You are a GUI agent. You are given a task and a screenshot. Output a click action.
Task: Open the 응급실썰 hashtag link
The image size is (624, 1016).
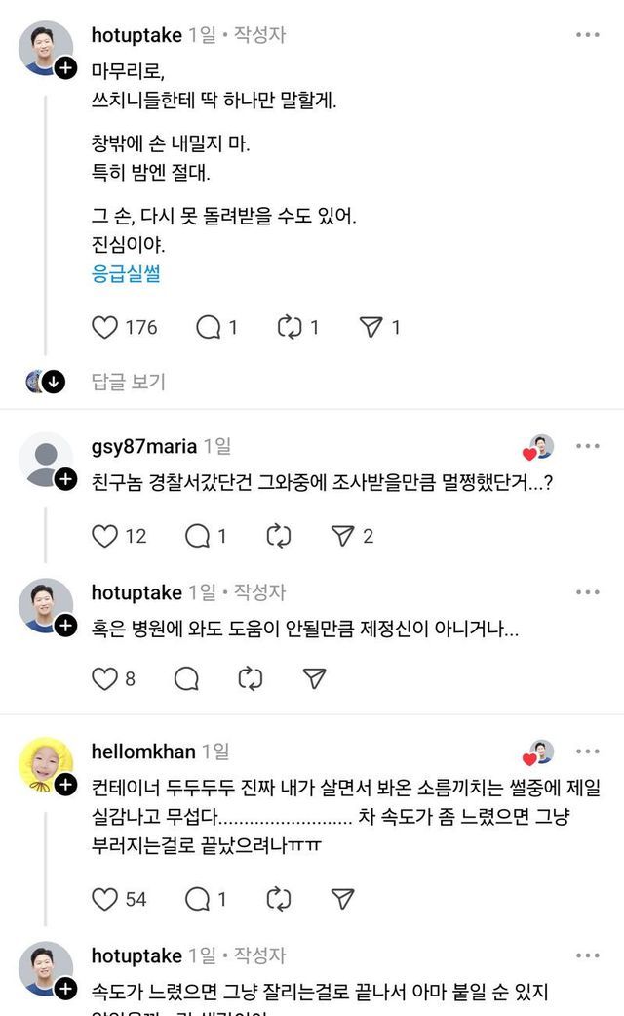pos(126,273)
